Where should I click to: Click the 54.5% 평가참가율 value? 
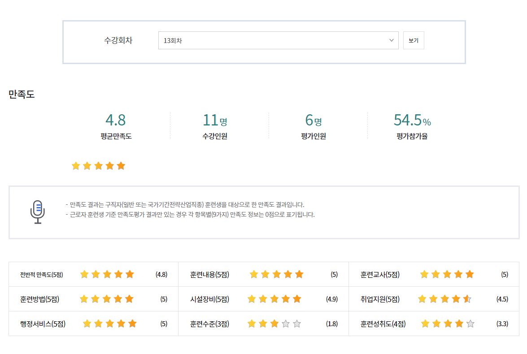tap(412, 120)
